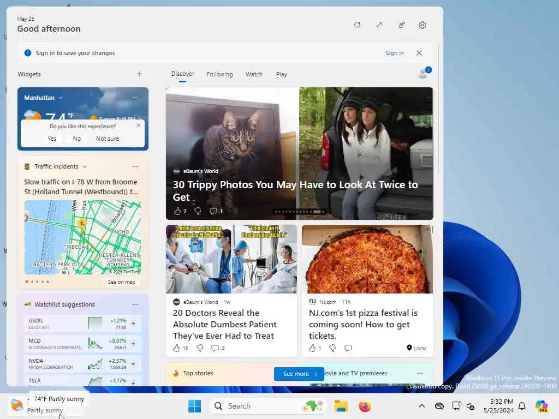Click the traffic map thumbnail

tap(83, 237)
